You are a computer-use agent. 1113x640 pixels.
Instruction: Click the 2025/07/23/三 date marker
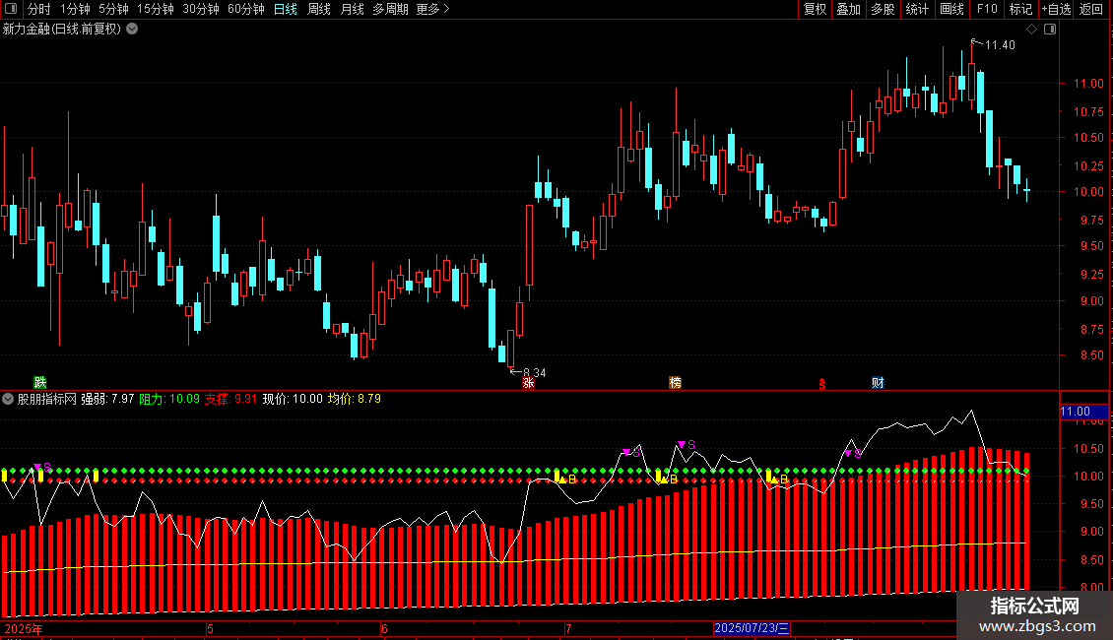(752, 628)
